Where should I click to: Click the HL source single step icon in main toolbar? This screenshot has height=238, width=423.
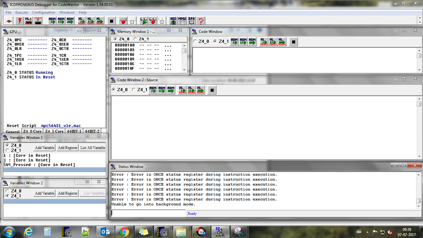(81, 21)
